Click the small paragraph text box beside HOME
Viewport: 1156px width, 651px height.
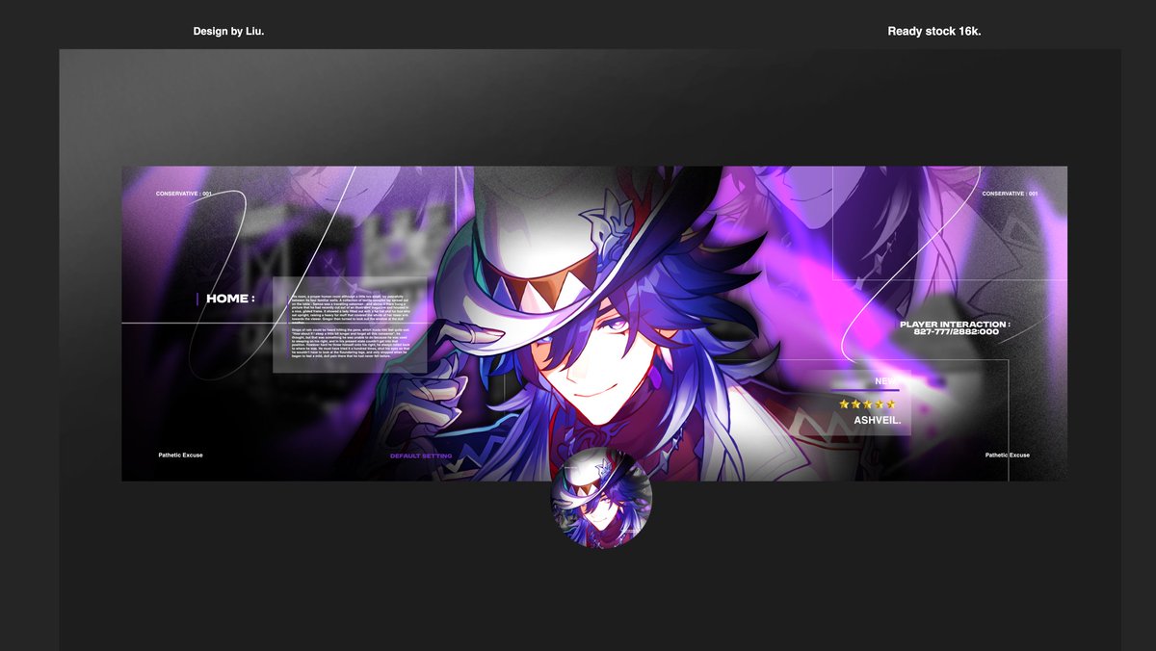click(x=350, y=325)
